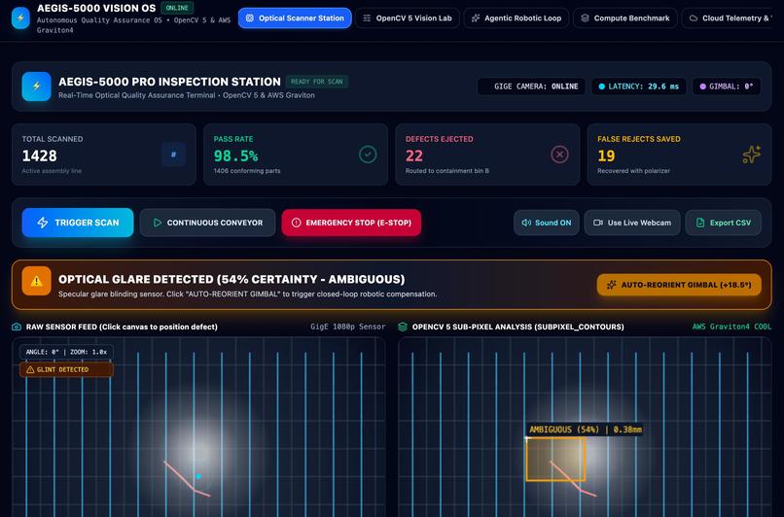Click the 22 defects ejected value

[x=414, y=155]
